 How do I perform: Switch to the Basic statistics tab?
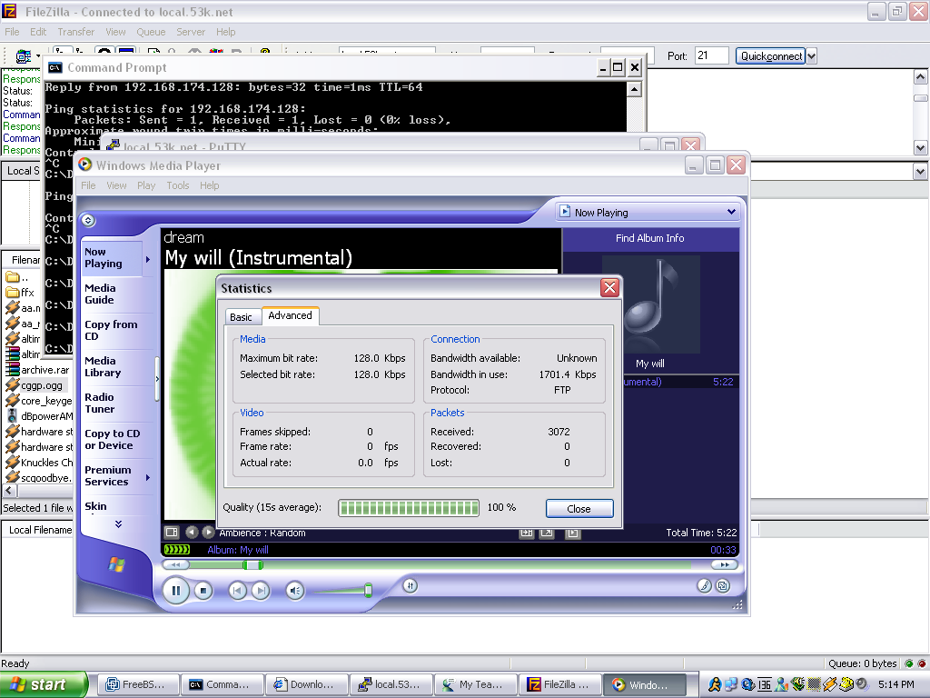[x=242, y=317]
